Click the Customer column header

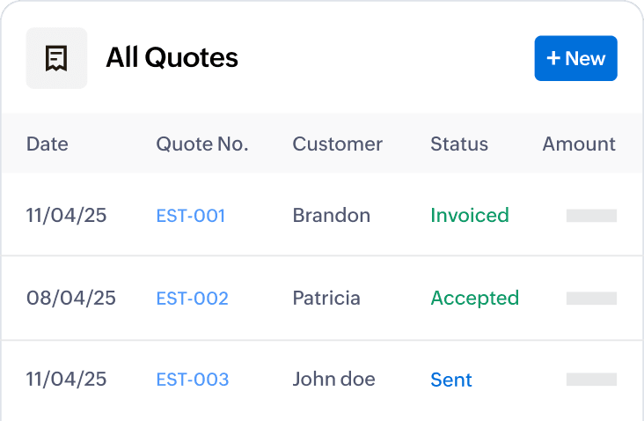pyautogui.click(x=338, y=144)
